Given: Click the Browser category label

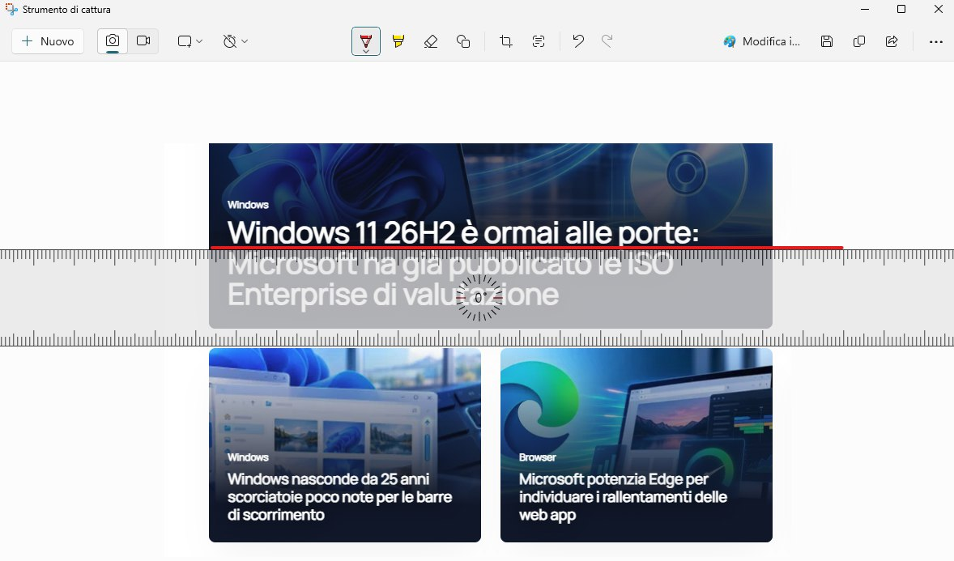Looking at the screenshot, I should tap(537, 457).
